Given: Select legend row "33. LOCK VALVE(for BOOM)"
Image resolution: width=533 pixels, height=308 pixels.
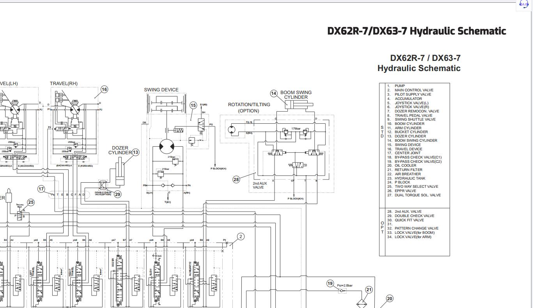Looking at the screenshot, I should point(411,233).
